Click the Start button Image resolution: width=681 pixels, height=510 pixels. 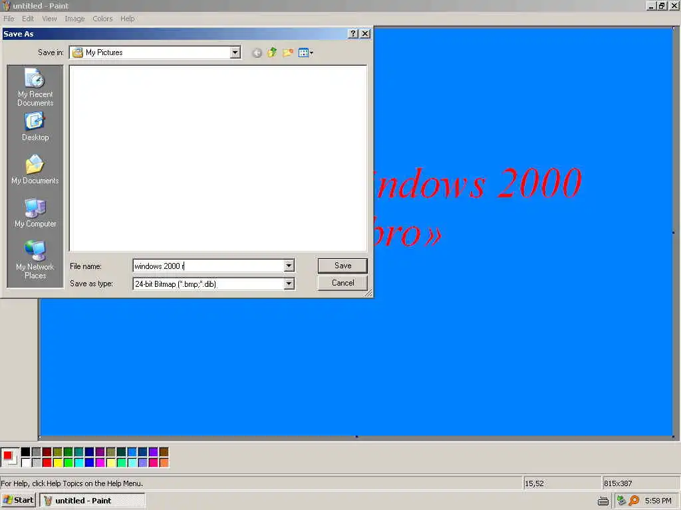[x=18, y=501]
